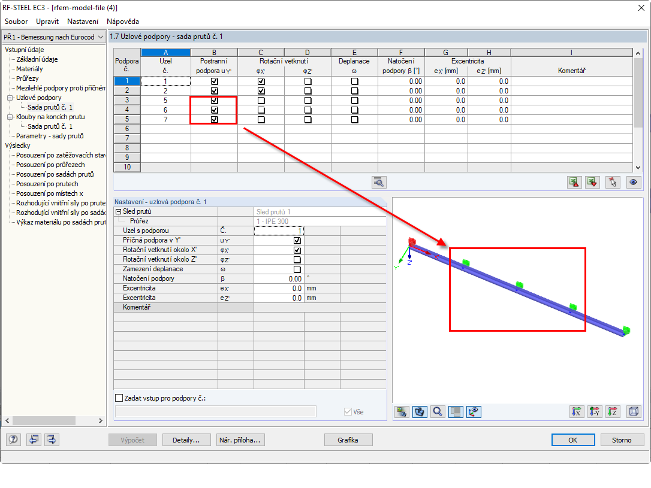
Task: Click node number 7 cell in table
Action: click(165, 119)
